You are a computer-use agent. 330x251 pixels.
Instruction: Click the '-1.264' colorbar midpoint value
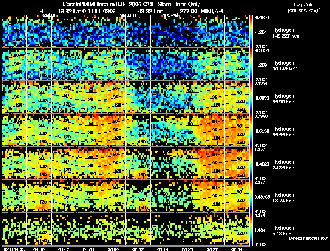click(261, 32)
